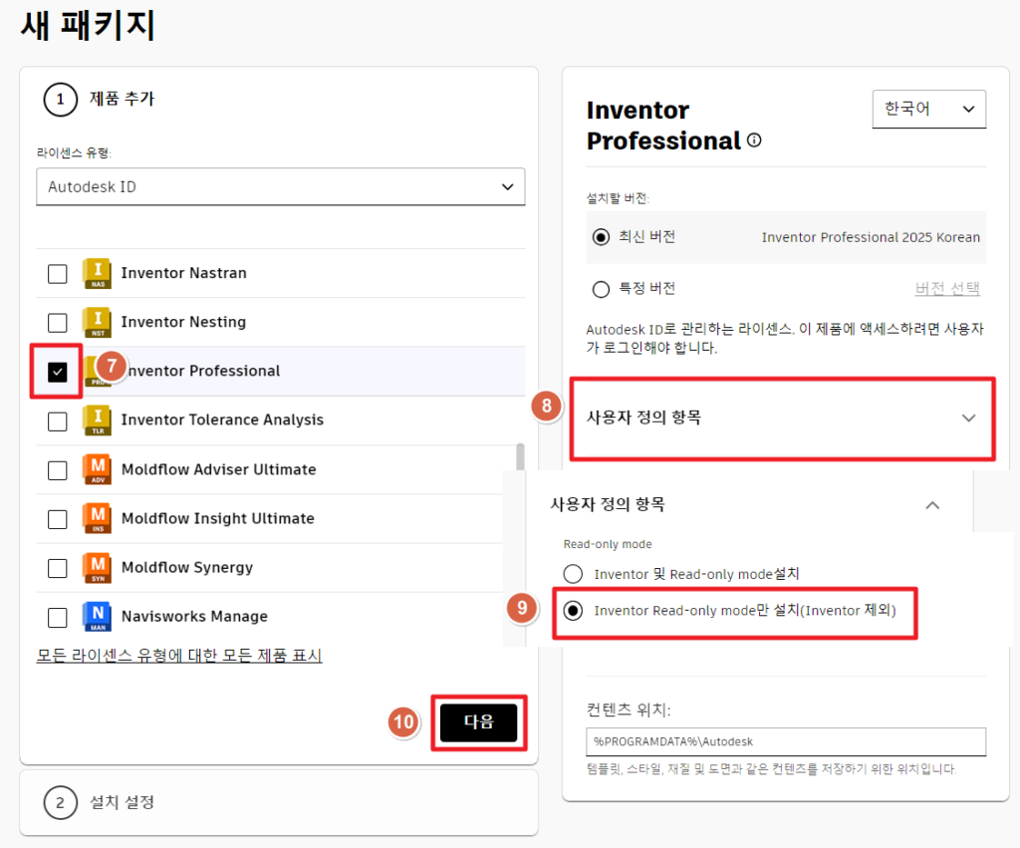
Task: Click the product list scrollbar
Action: pyautogui.click(x=520, y=456)
